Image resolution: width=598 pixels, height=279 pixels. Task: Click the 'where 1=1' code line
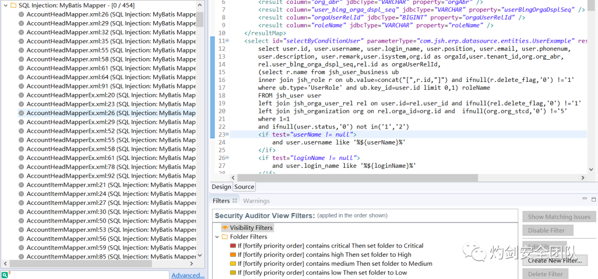[x=274, y=119]
